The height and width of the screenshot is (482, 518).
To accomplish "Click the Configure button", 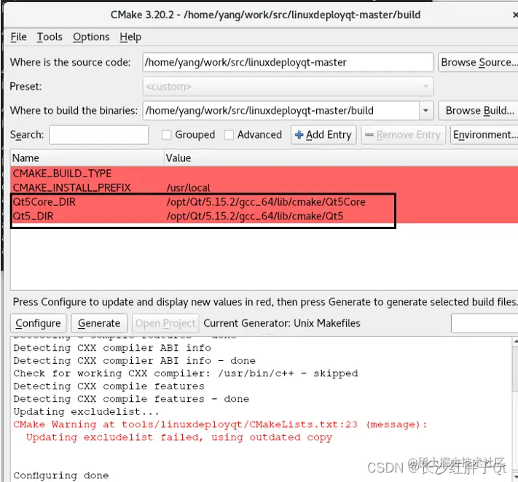I will (39, 323).
